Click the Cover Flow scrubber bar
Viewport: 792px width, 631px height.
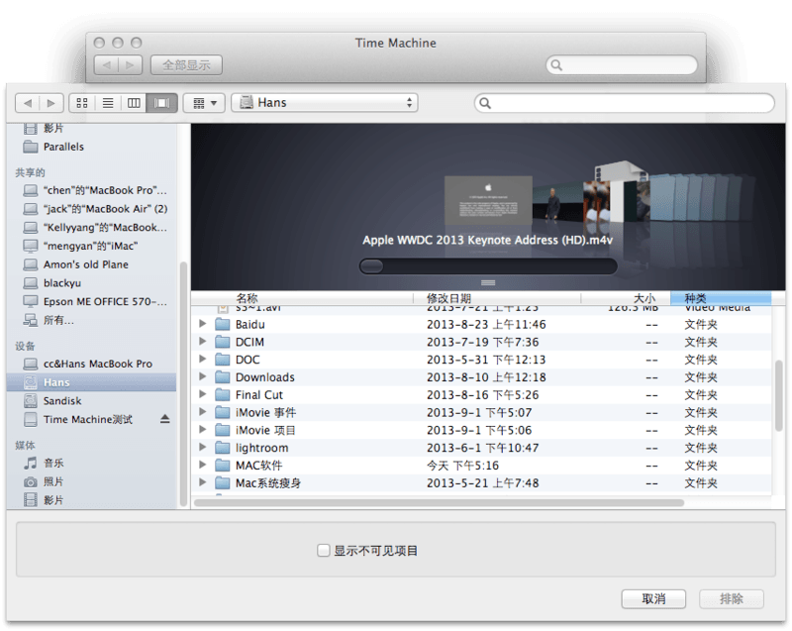click(487, 265)
